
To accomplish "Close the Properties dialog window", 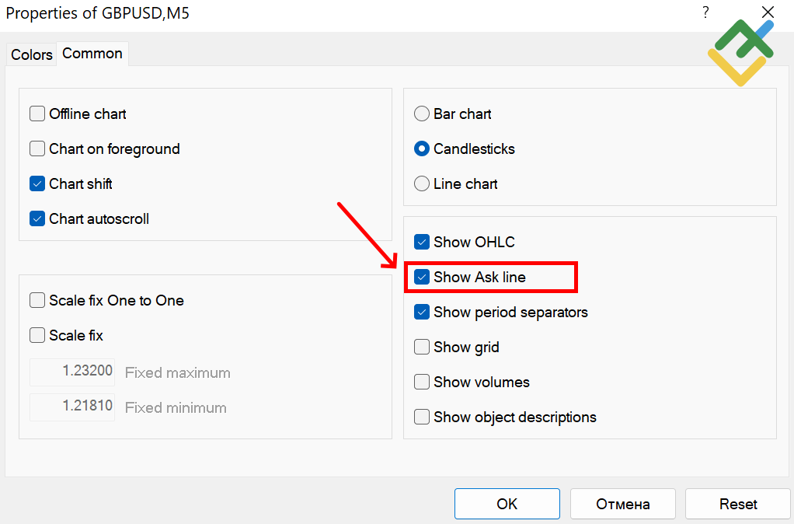I will tap(768, 12).
